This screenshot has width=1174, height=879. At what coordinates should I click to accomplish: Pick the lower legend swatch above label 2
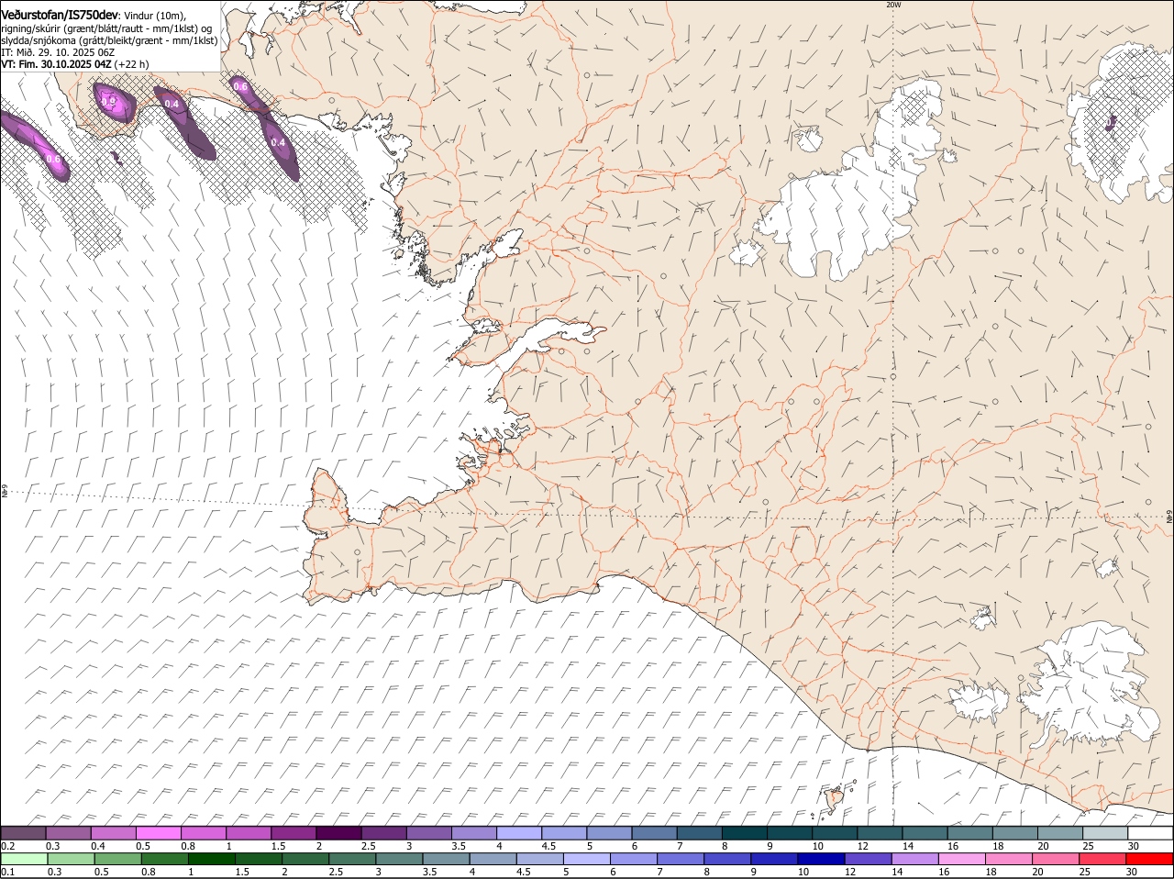coord(305,859)
